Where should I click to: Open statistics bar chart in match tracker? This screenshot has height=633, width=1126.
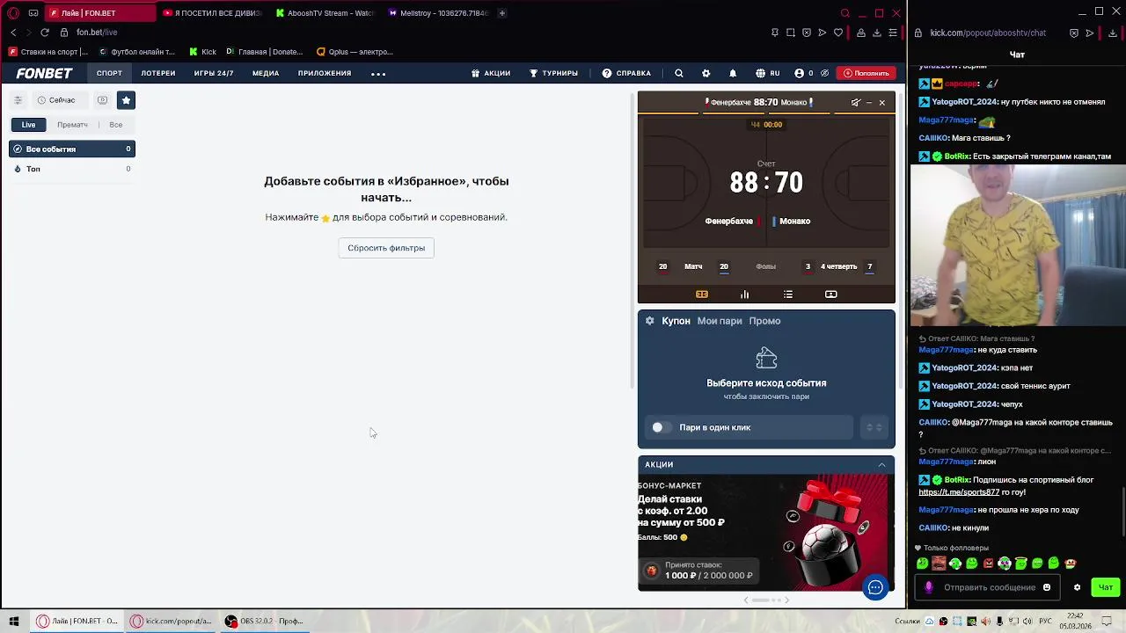click(x=745, y=295)
